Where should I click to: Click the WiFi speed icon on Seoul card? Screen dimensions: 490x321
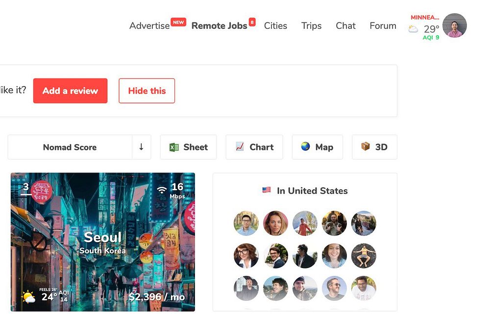(162, 189)
